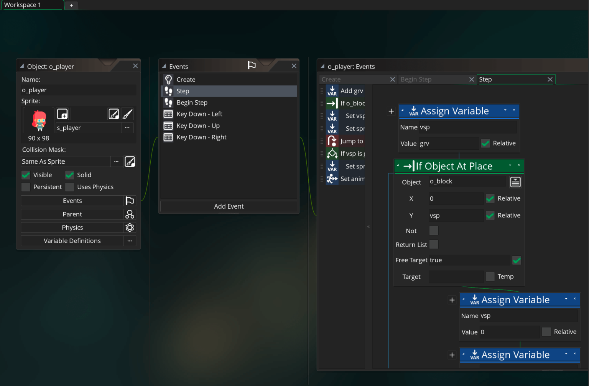Toggle the Not checkbox in If Object At Place
The image size is (589, 386).
click(433, 231)
